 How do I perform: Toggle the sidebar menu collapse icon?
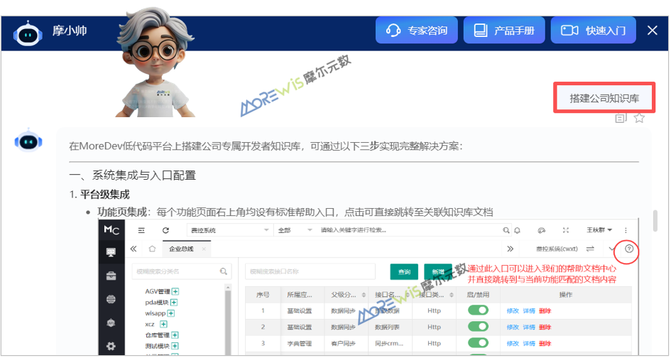coord(141,230)
